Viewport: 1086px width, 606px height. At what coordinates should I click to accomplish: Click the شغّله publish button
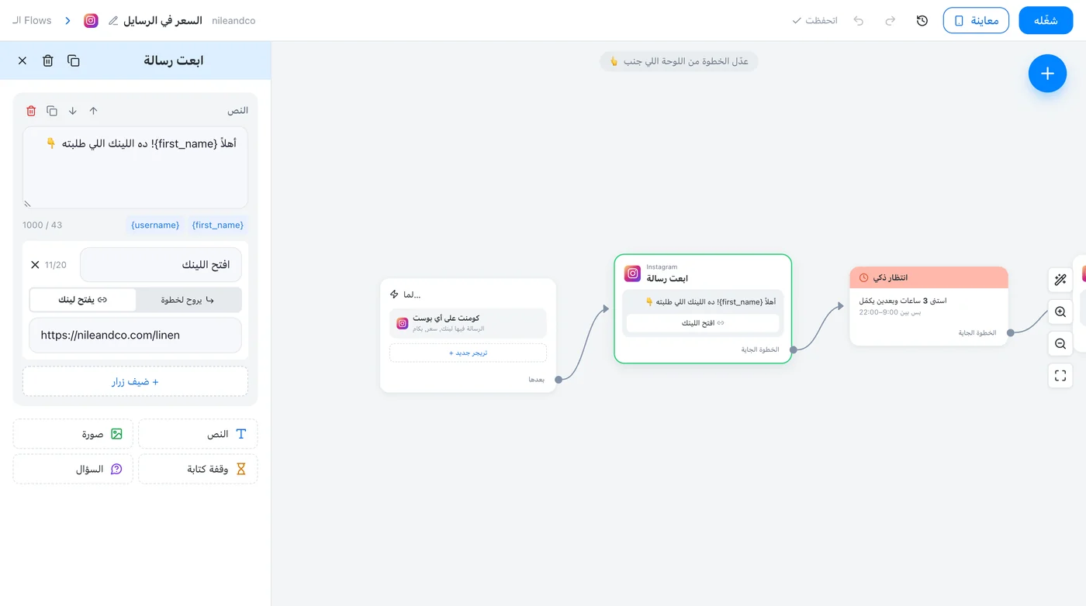[x=1046, y=21]
